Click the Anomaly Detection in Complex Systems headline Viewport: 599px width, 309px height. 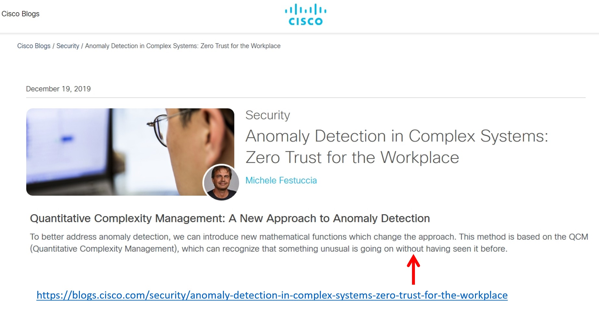tap(396, 136)
